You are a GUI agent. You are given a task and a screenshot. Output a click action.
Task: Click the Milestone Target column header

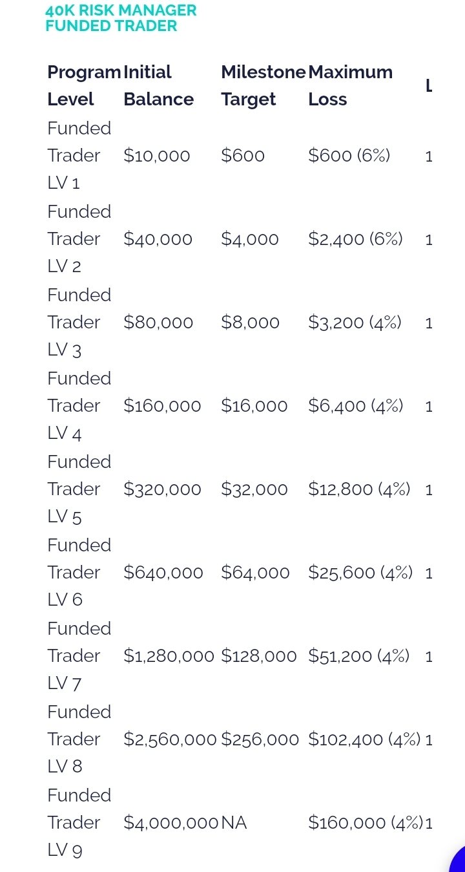(x=263, y=85)
